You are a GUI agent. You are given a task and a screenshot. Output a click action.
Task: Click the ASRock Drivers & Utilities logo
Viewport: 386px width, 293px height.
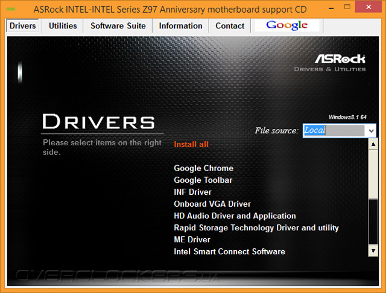coord(330,63)
